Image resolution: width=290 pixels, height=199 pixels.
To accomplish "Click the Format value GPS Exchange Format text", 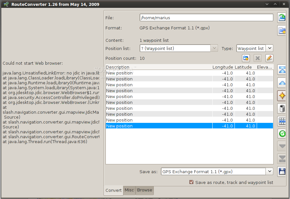I will tap(174, 28).
